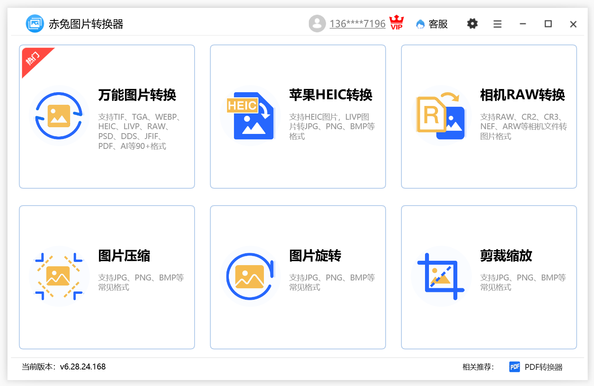Maximize the converter window
This screenshot has height=386, width=594.
(x=548, y=24)
